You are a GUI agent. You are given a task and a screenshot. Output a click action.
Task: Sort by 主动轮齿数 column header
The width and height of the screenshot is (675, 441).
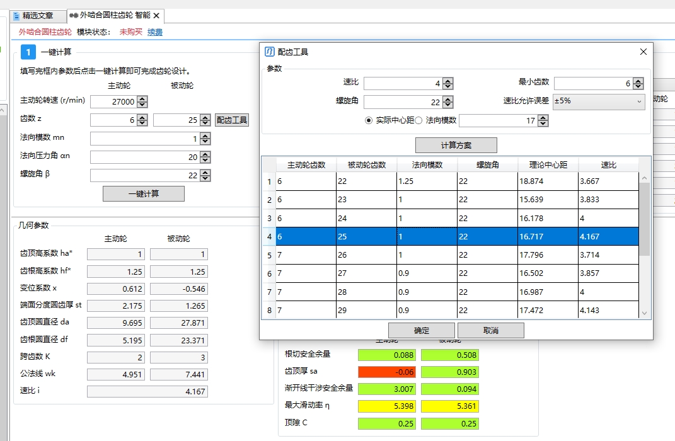pyautogui.click(x=306, y=165)
